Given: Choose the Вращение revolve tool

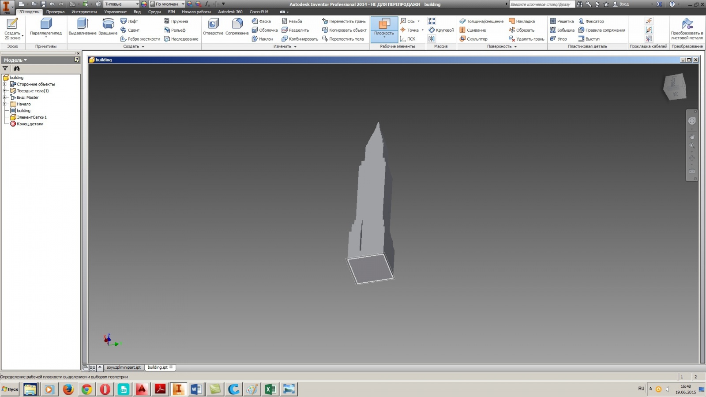Looking at the screenshot, I should click(108, 27).
